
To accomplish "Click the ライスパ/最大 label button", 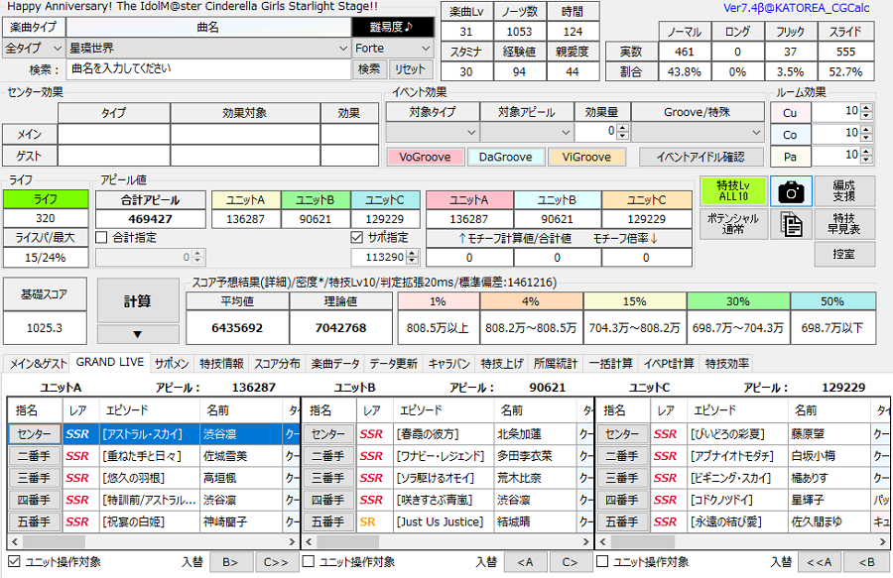I will click(x=46, y=237).
